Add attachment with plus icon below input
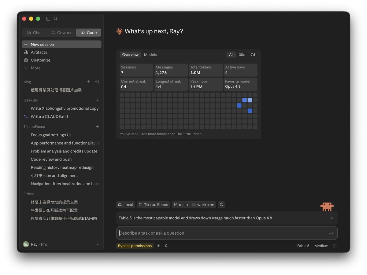 (158, 246)
